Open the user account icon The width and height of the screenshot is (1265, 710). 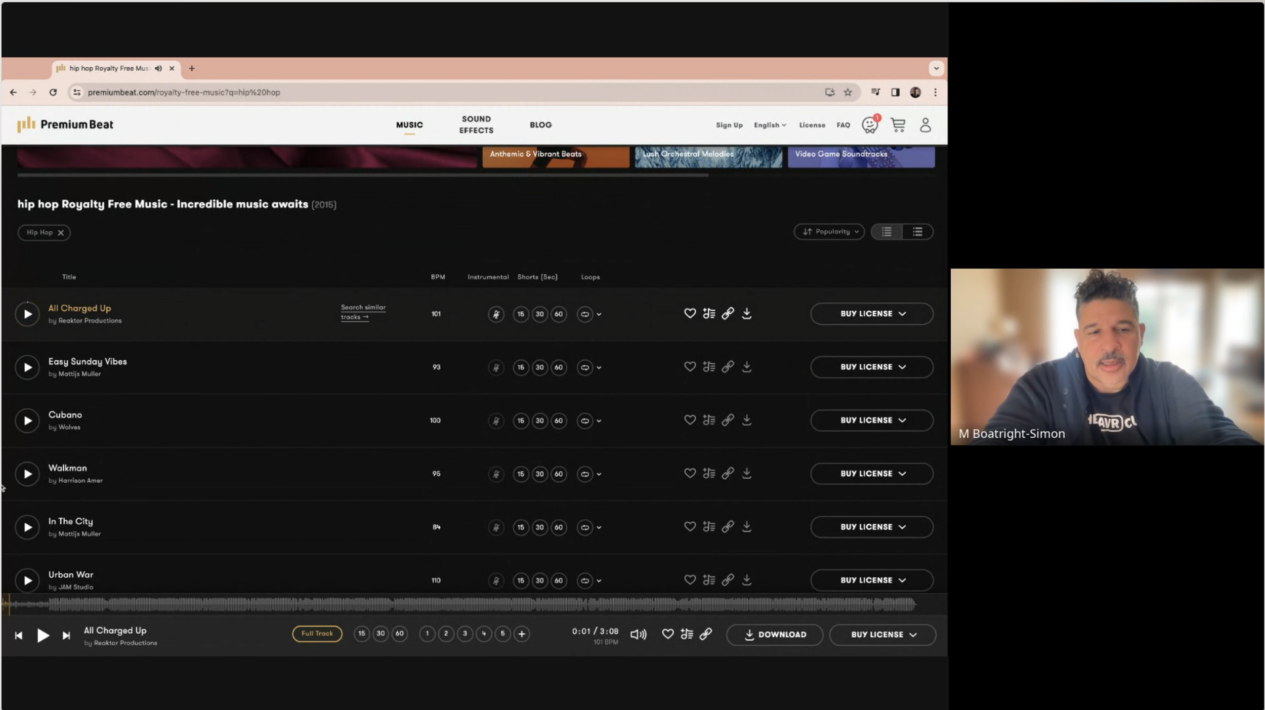[x=925, y=125]
